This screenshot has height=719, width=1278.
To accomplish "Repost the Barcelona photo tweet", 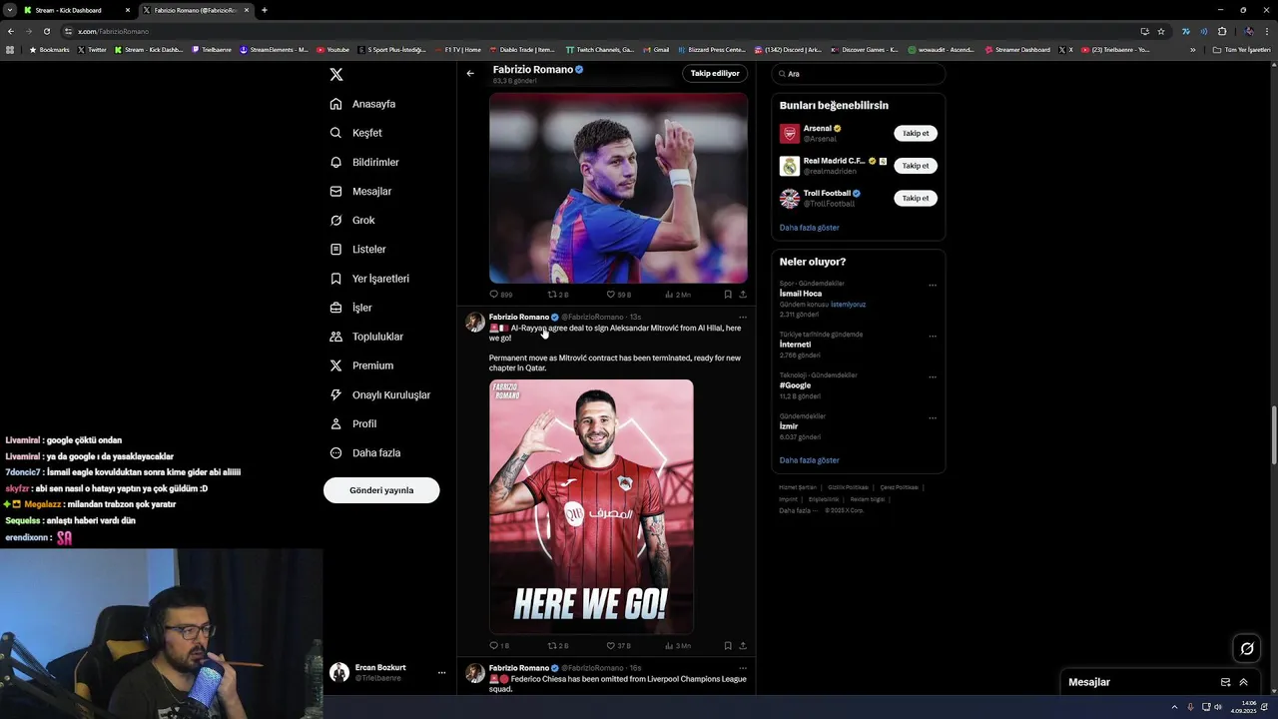I will [x=558, y=295].
